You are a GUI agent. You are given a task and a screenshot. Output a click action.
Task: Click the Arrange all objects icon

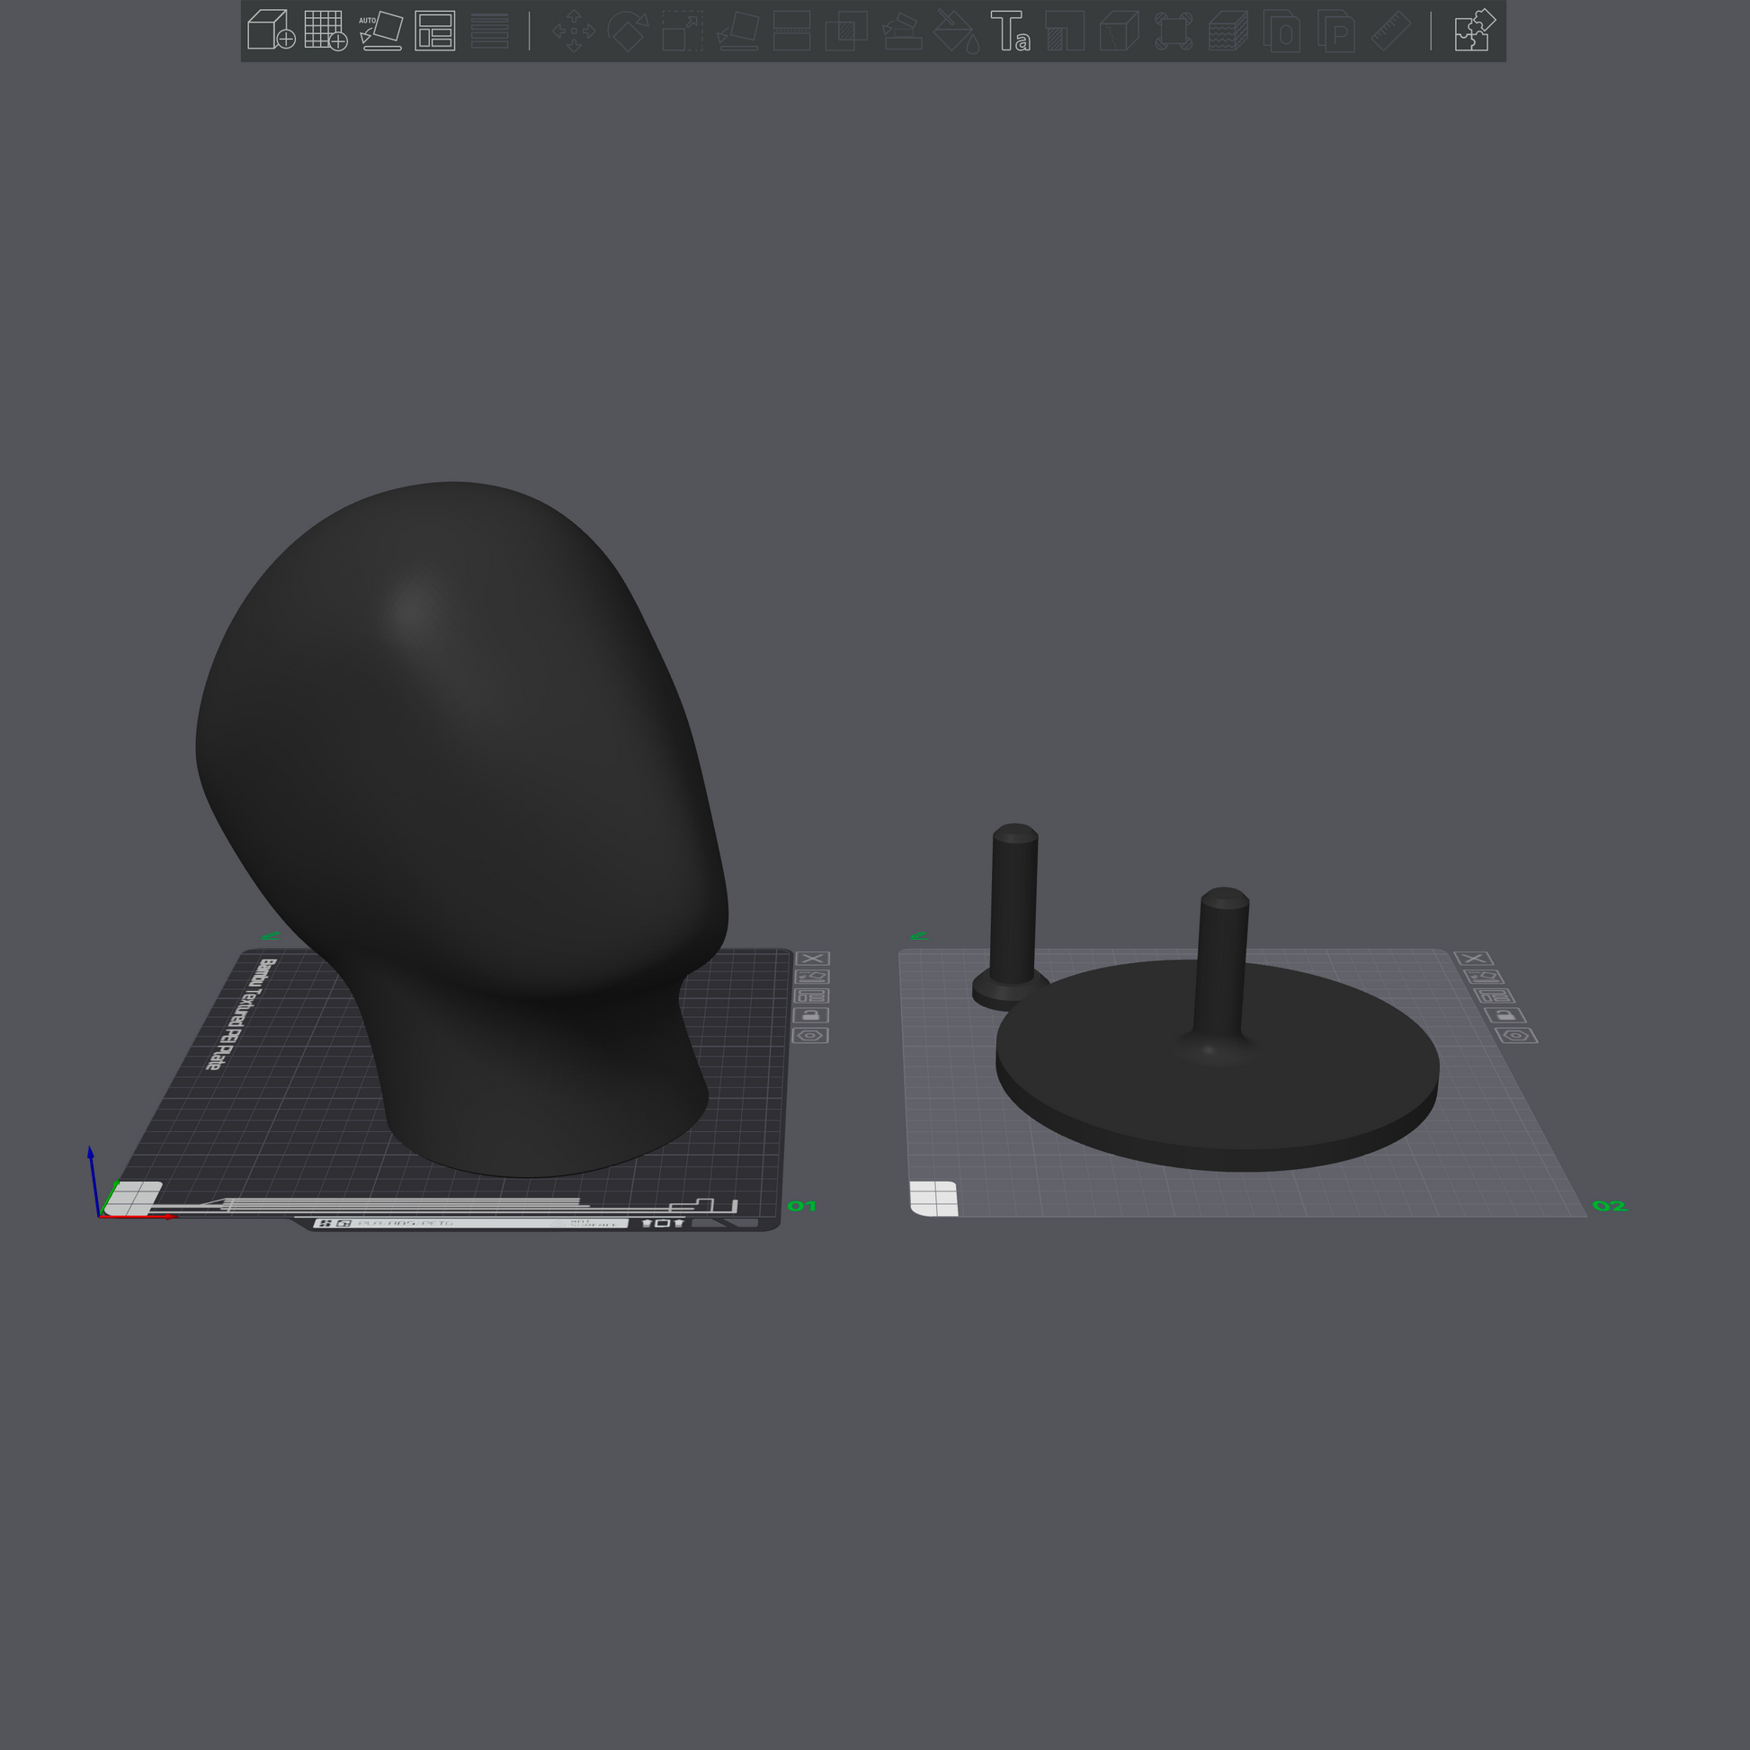click(x=434, y=31)
